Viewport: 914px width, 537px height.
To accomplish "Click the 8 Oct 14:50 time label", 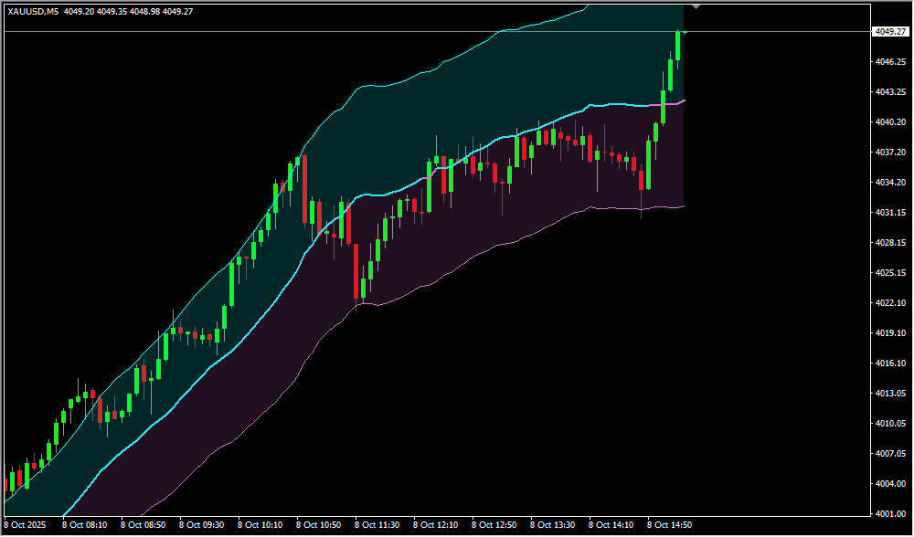I will point(670,525).
